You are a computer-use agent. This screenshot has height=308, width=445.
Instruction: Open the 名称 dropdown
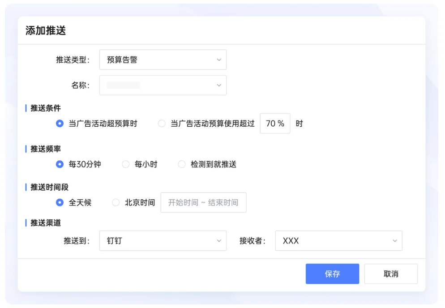coord(163,85)
